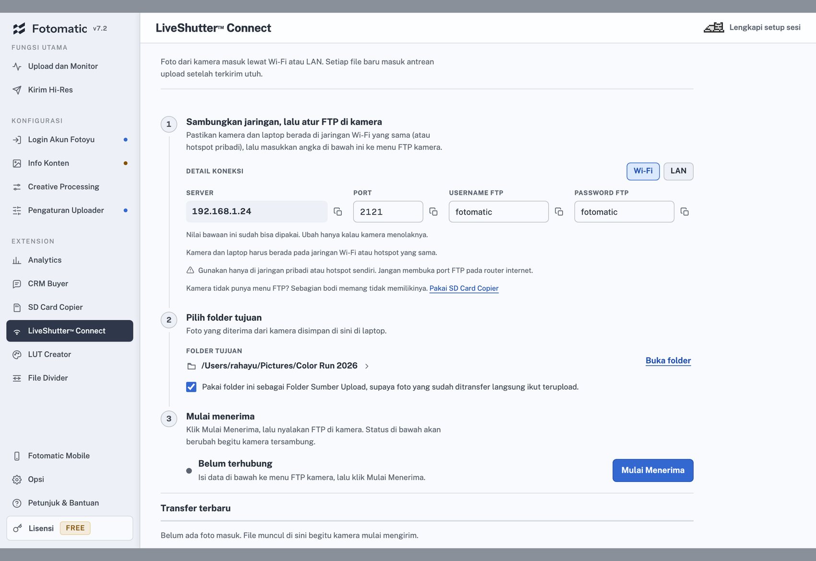816x561 pixels.
Task: Open the Pakai SD Card Copier link
Action: coord(464,288)
